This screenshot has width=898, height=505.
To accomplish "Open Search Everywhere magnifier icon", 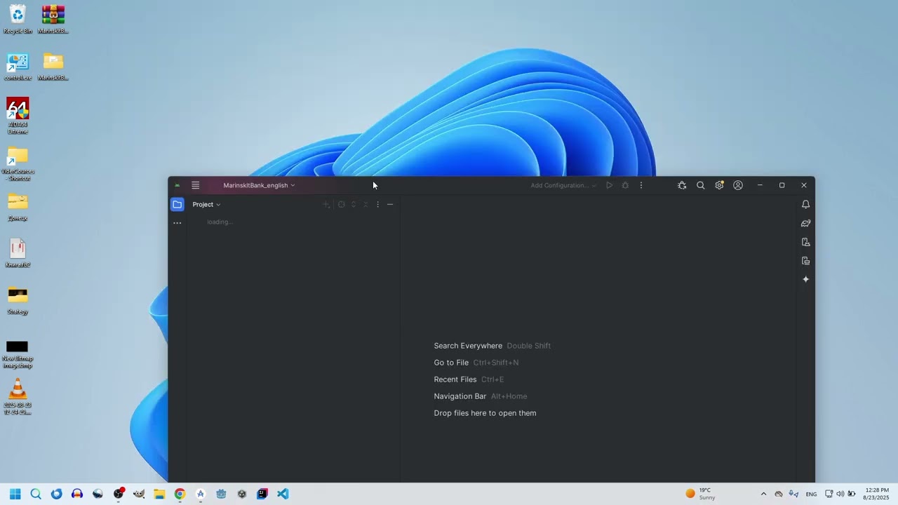I will (x=700, y=185).
